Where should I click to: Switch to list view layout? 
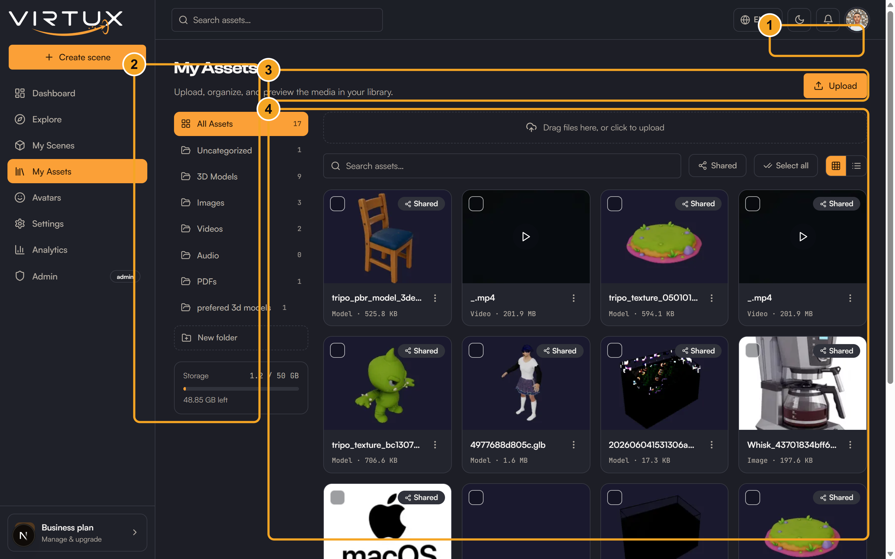pyautogui.click(x=856, y=166)
